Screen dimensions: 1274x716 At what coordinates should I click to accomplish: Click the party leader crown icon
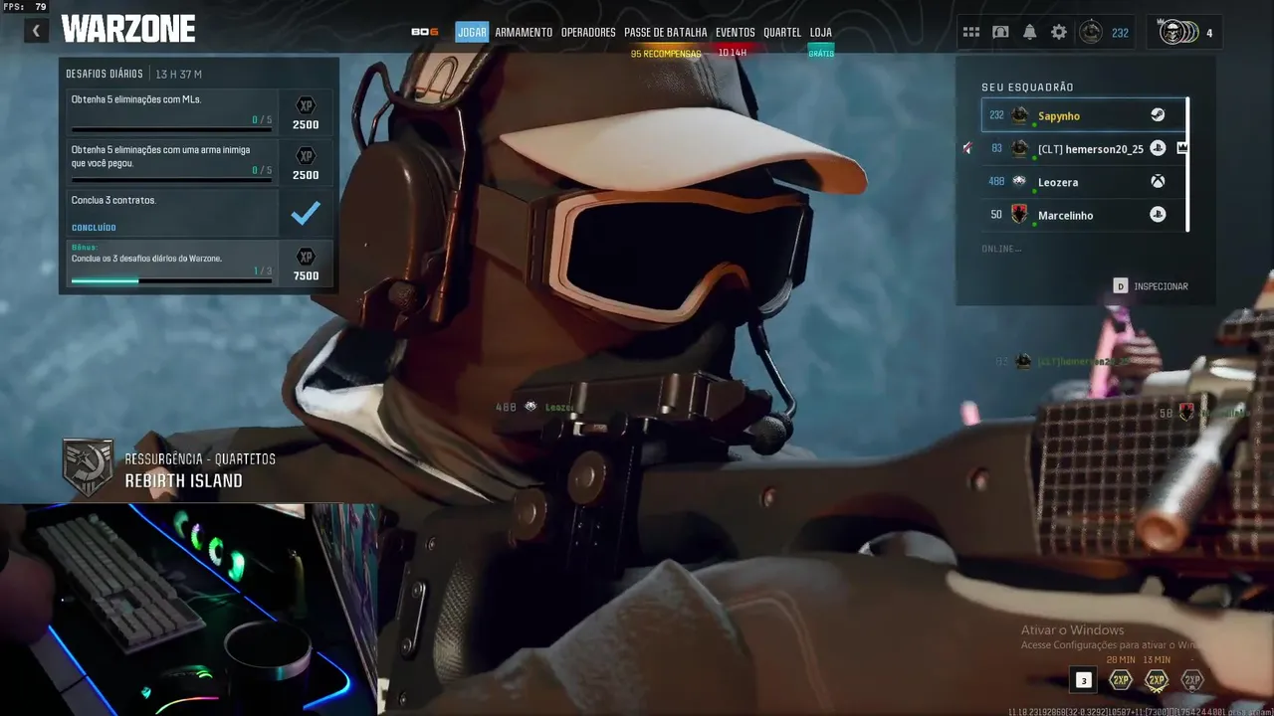click(1182, 148)
